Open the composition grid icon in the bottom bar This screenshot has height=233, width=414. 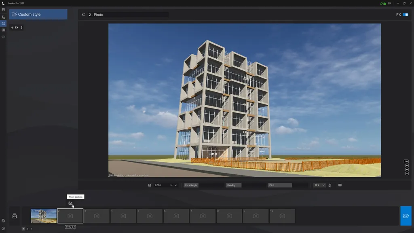tap(340, 185)
